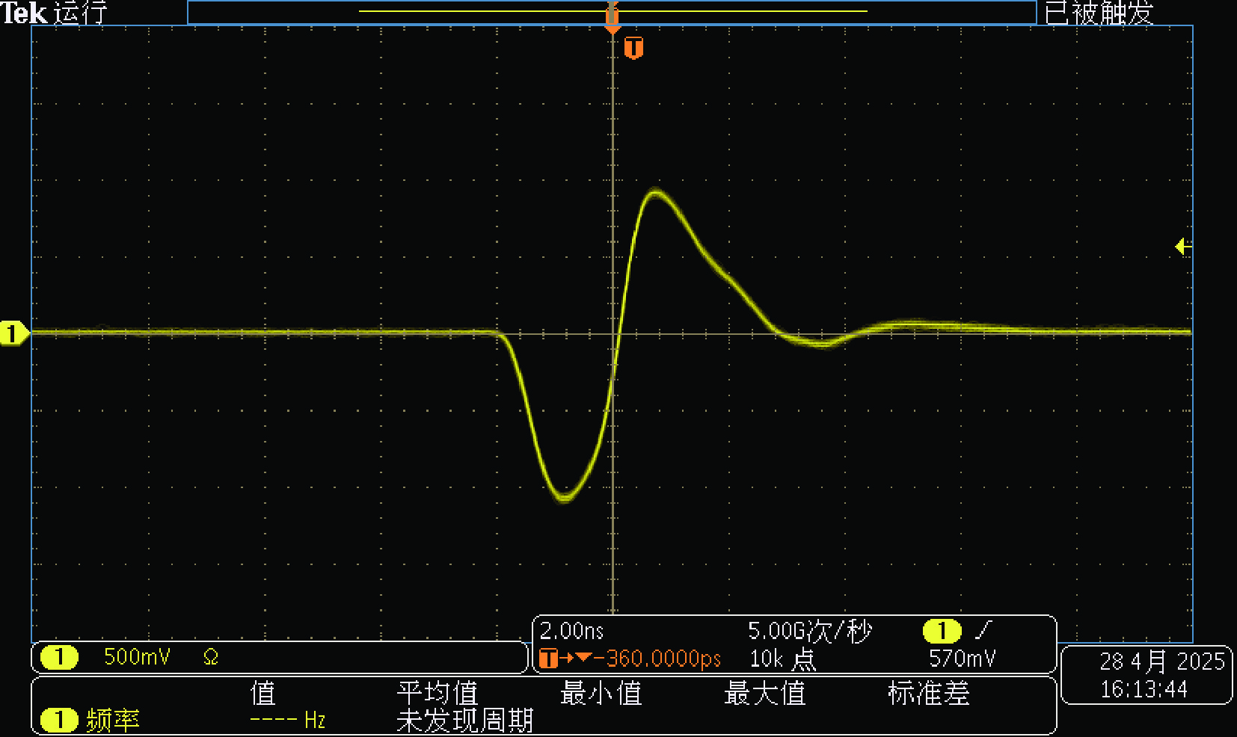
Task: Click the orange trigger position T marker
Action: pyautogui.click(x=633, y=48)
